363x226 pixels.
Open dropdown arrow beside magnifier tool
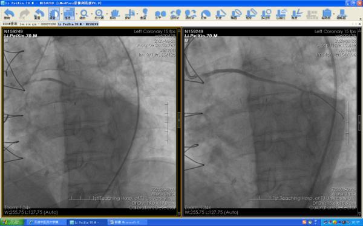coord(106,14)
